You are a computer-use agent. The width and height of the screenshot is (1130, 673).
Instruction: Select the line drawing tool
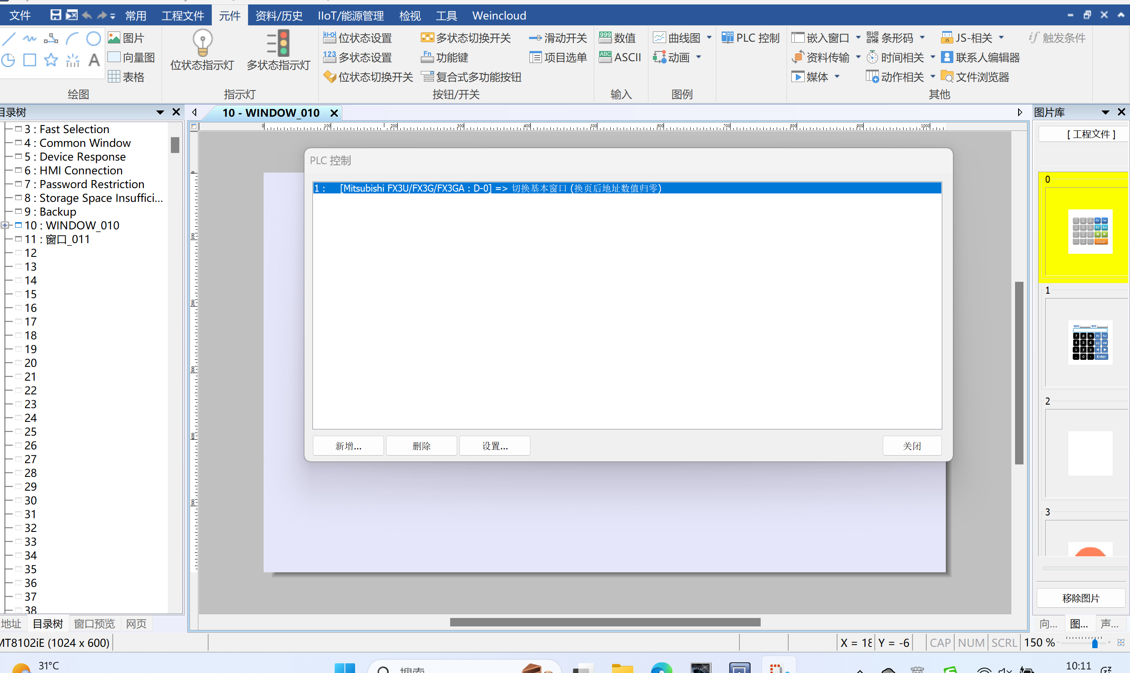coord(8,39)
